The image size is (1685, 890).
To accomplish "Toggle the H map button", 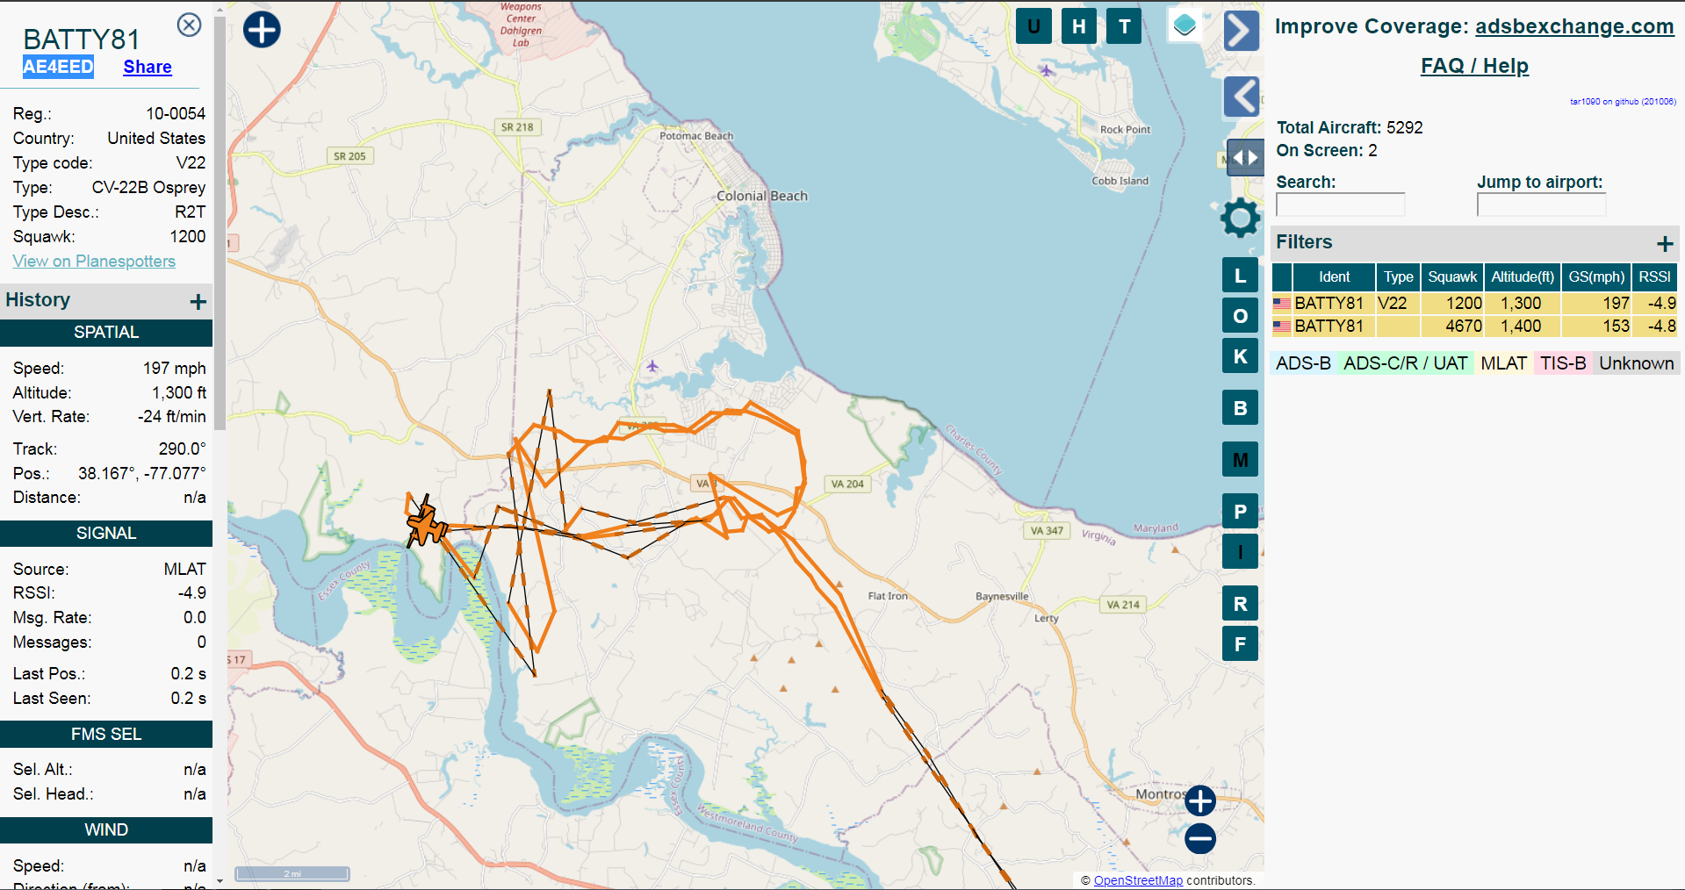I will tap(1079, 26).
